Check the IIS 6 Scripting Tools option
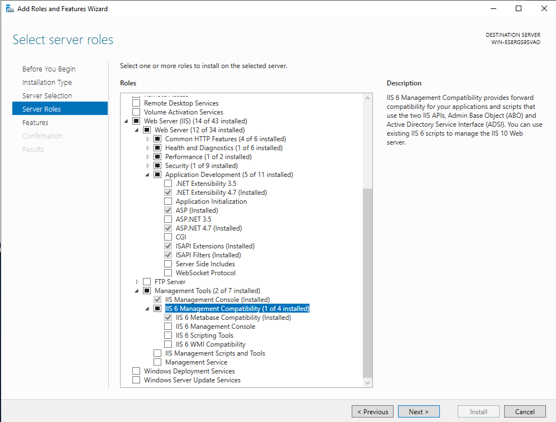The height and width of the screenshot is (422, 556). [169, 335]
